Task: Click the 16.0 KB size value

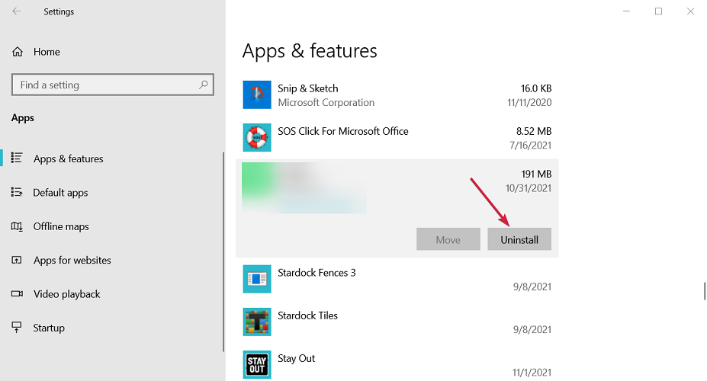Action: tap(536, 88)
